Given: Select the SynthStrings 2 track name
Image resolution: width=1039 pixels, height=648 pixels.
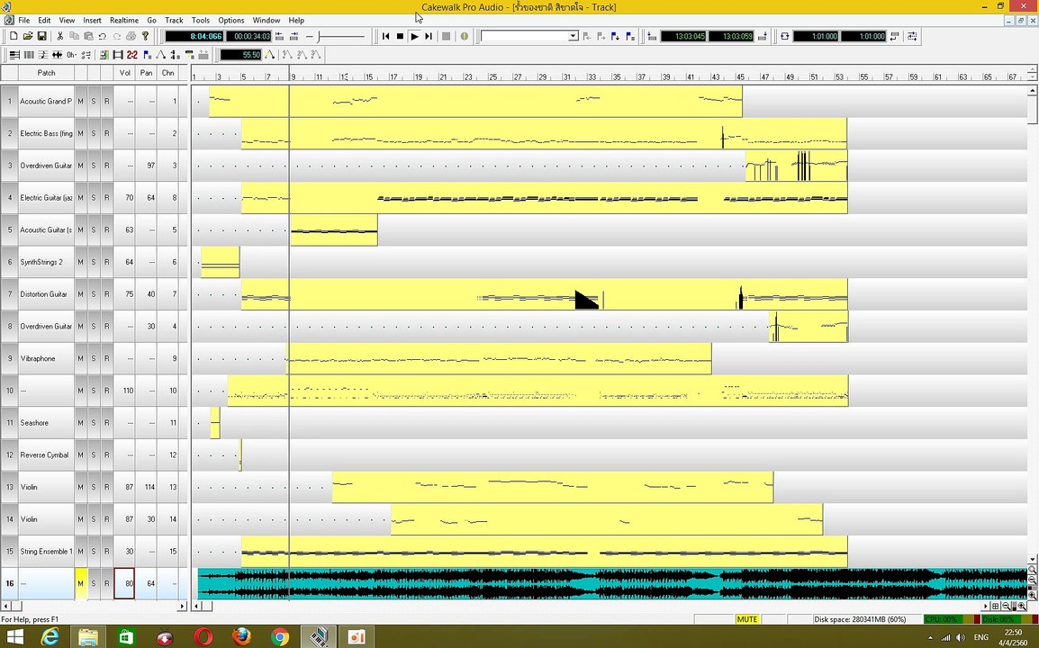Looking at the screenshot, I should pyautogui.click(x=46, y=263).
